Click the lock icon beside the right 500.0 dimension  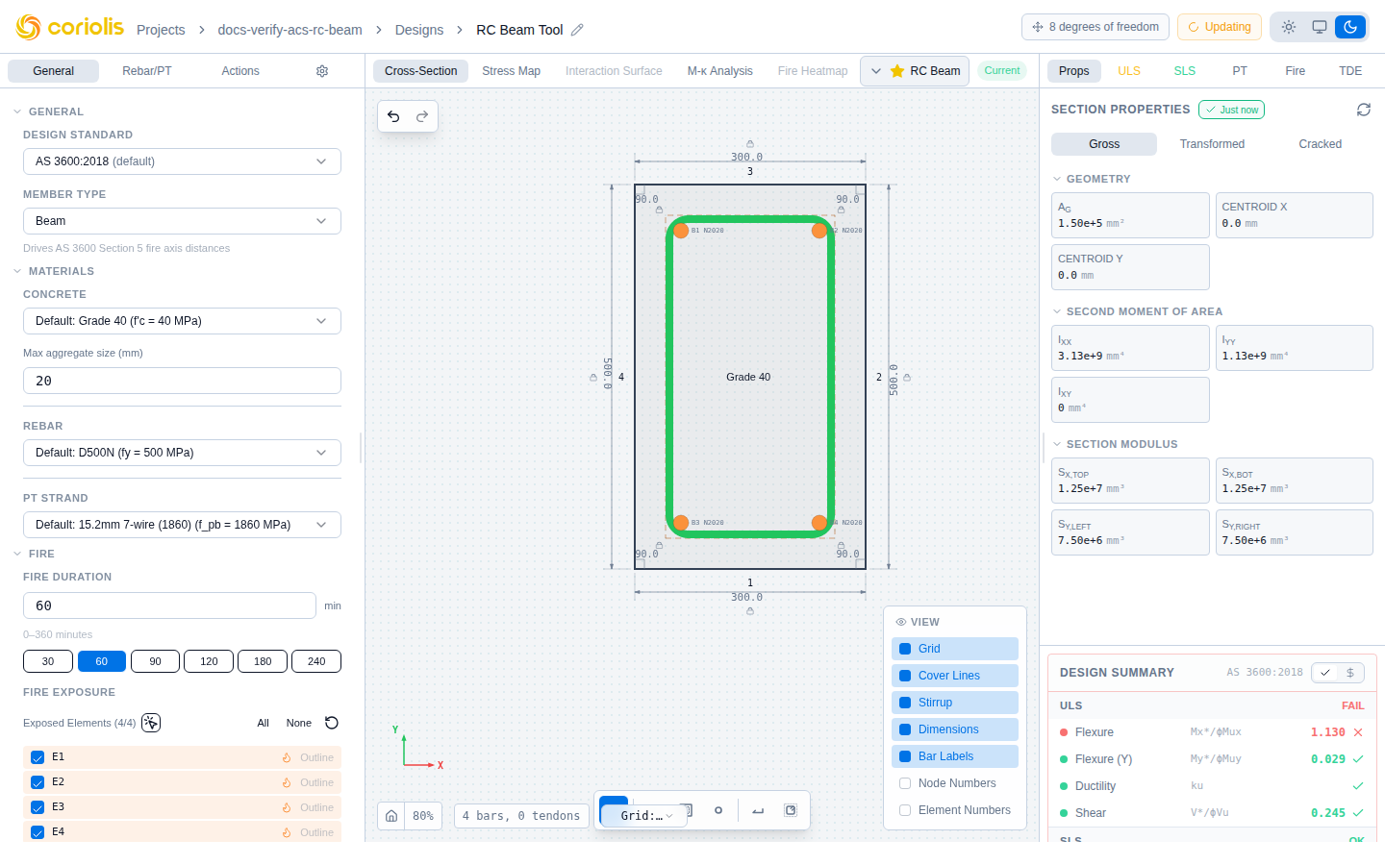coord(907,378)
